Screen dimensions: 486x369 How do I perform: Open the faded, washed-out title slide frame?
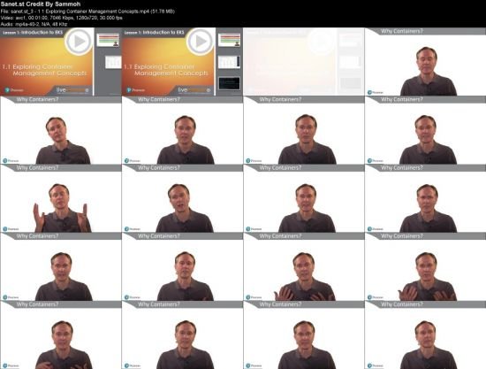click(304, 61)
